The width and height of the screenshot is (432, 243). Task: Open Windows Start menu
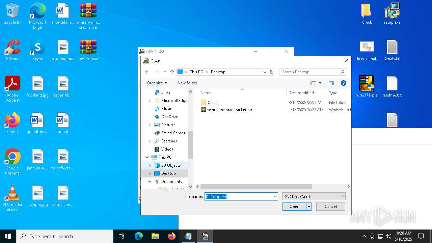point(8,236)
